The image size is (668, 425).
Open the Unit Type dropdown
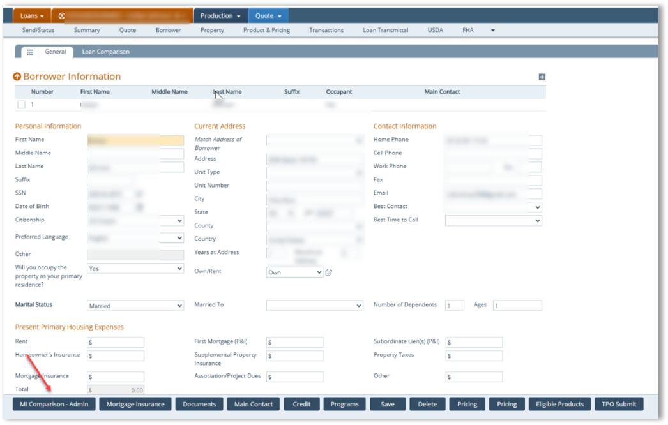click(x=314, y=173)
